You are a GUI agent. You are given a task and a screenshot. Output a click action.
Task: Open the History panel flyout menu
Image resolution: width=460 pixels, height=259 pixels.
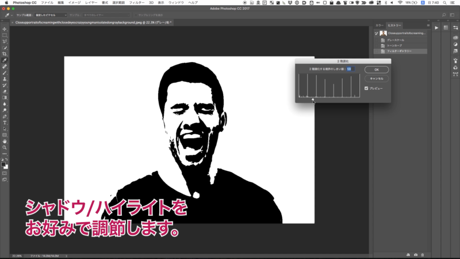(x=428, y=25)
